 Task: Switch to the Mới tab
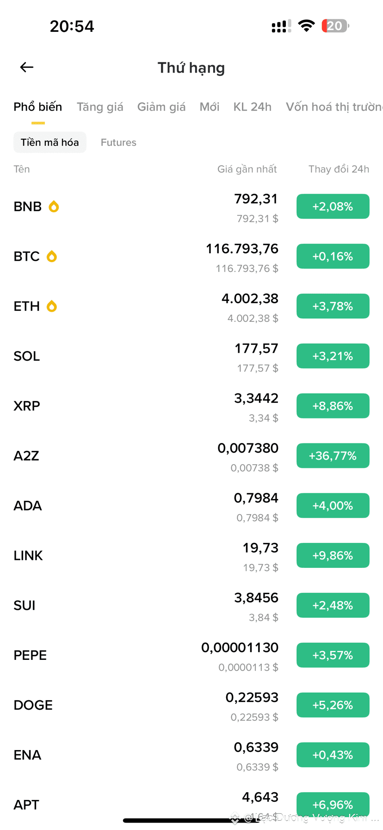pos(210,107)
